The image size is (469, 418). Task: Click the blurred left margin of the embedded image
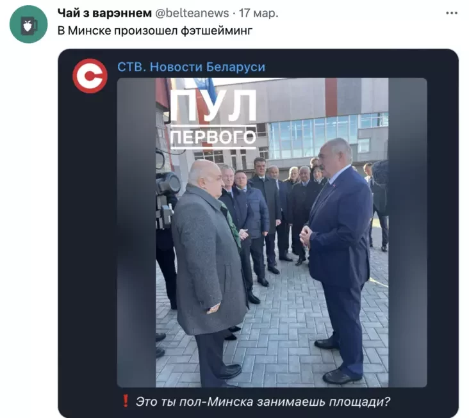(x=136, y=232)
